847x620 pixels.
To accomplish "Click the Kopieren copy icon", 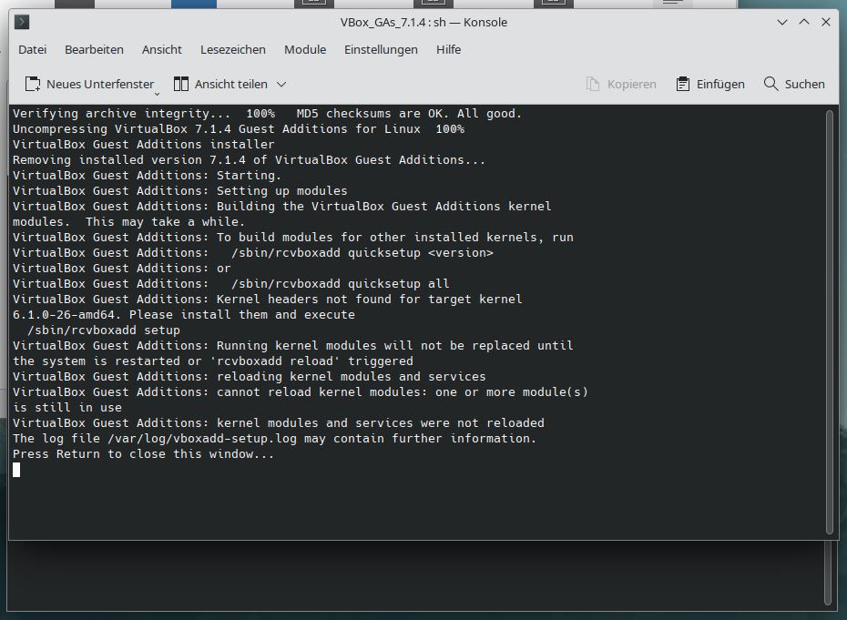I will point(593,85).
